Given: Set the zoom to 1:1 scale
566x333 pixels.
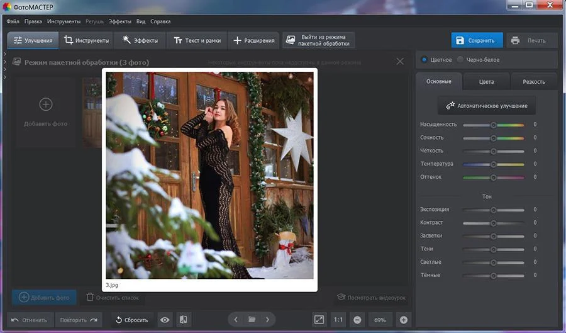Looking at the screenshot, I should coord(338,320).
